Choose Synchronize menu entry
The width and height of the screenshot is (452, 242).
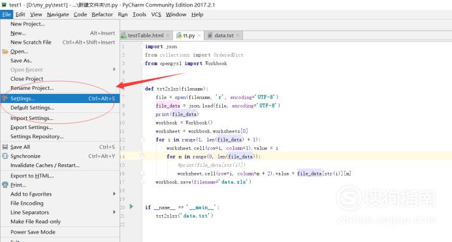pos(60,156)
